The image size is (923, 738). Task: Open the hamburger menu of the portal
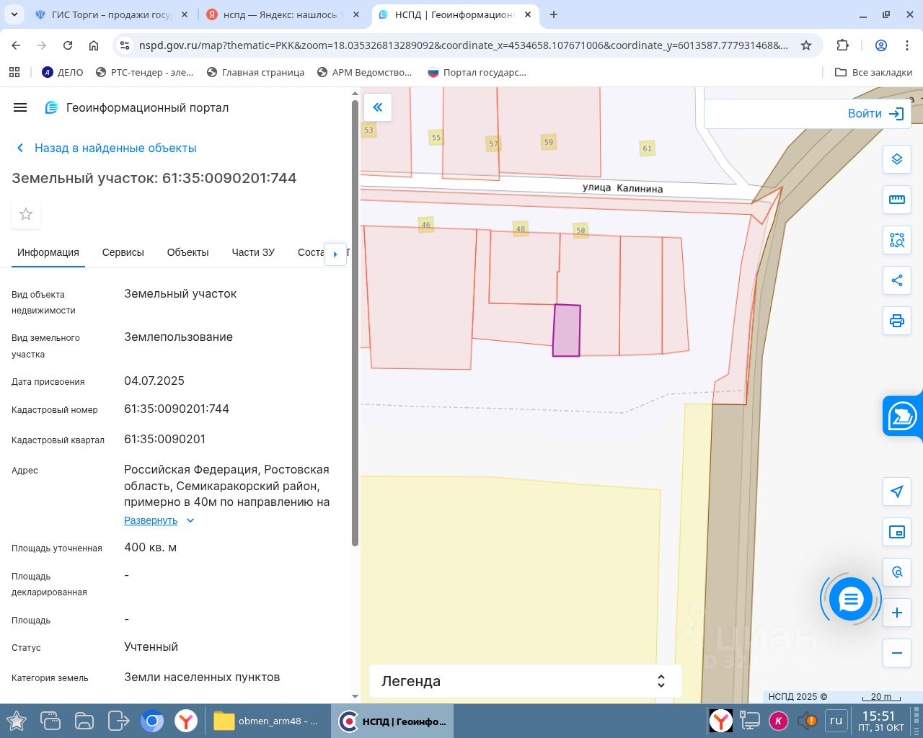click(x=20, y=107)
